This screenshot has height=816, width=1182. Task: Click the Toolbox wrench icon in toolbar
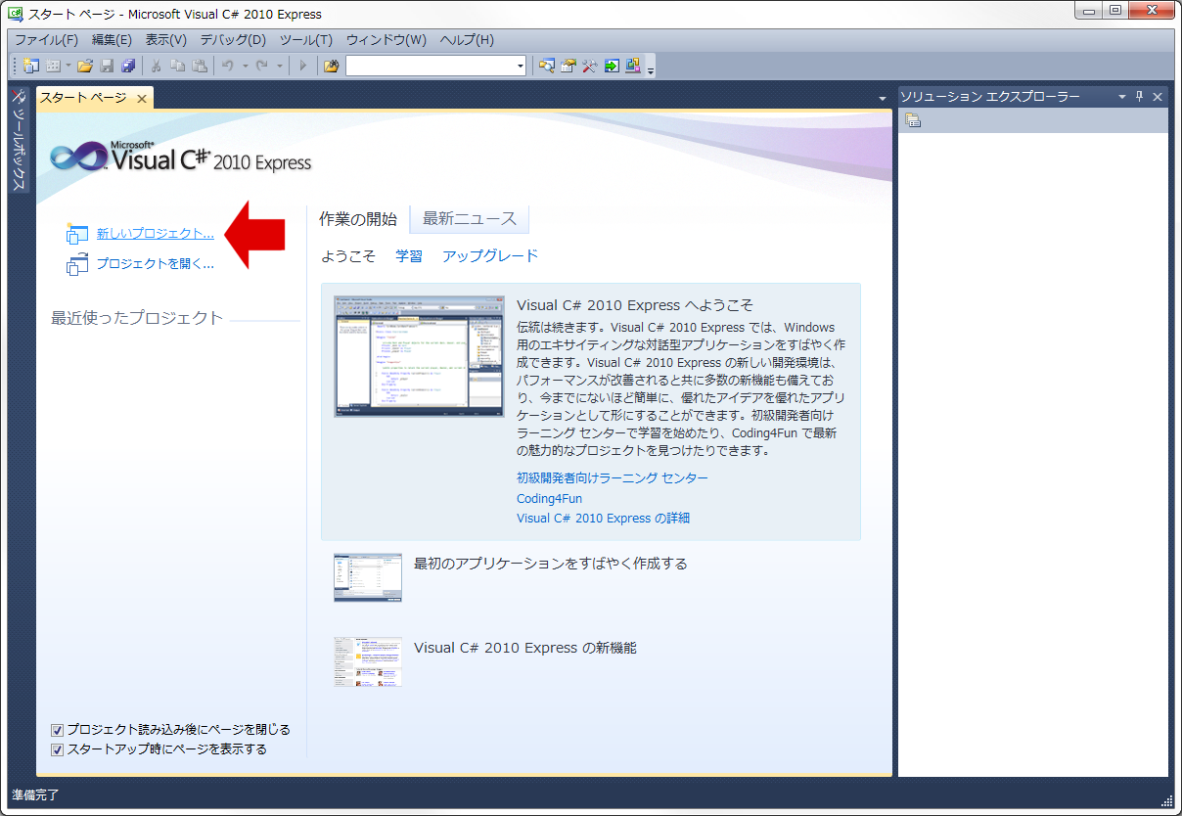pyautogui.click(x=589, y=66)
